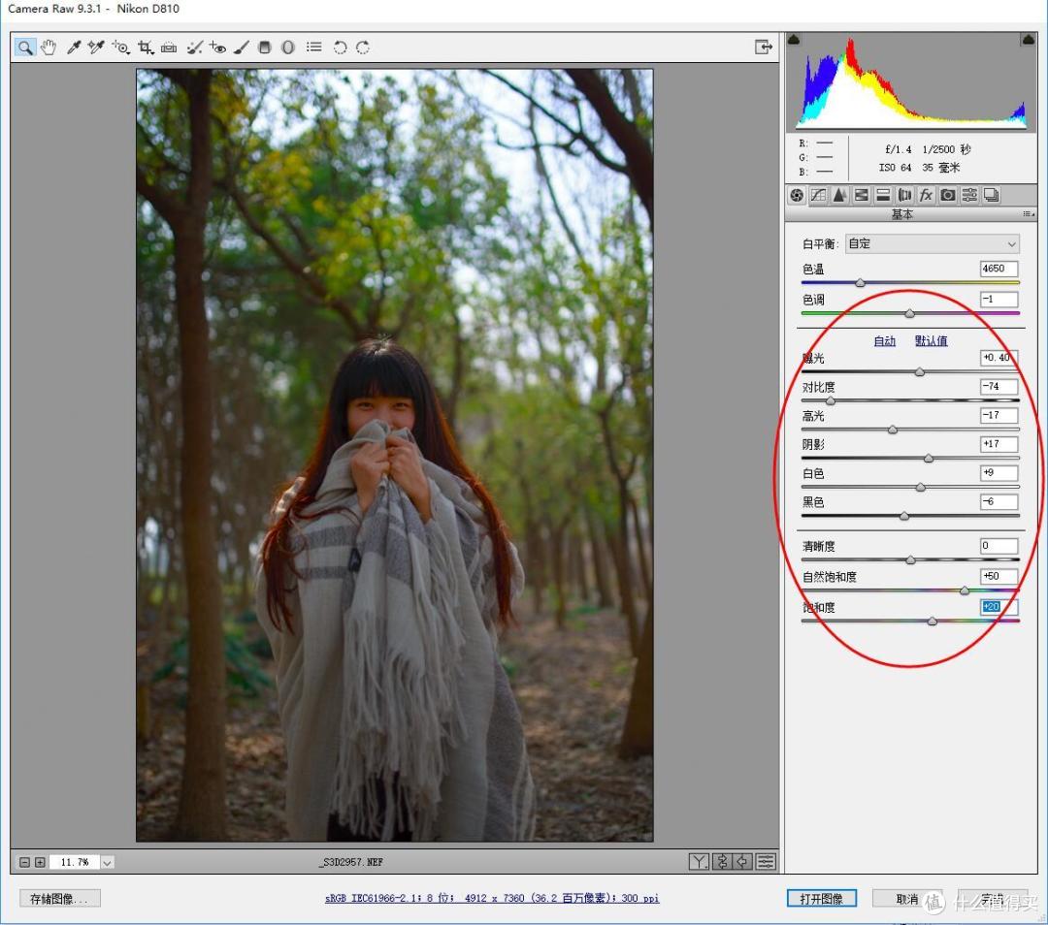Click the Vibrance (自然饱和度) slider handle

[965, 590]
